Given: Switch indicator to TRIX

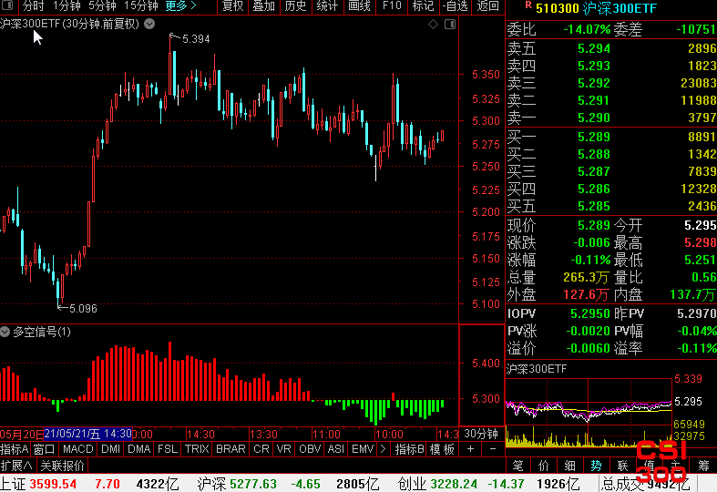Looking at the screenshot, I should point(197,449).
